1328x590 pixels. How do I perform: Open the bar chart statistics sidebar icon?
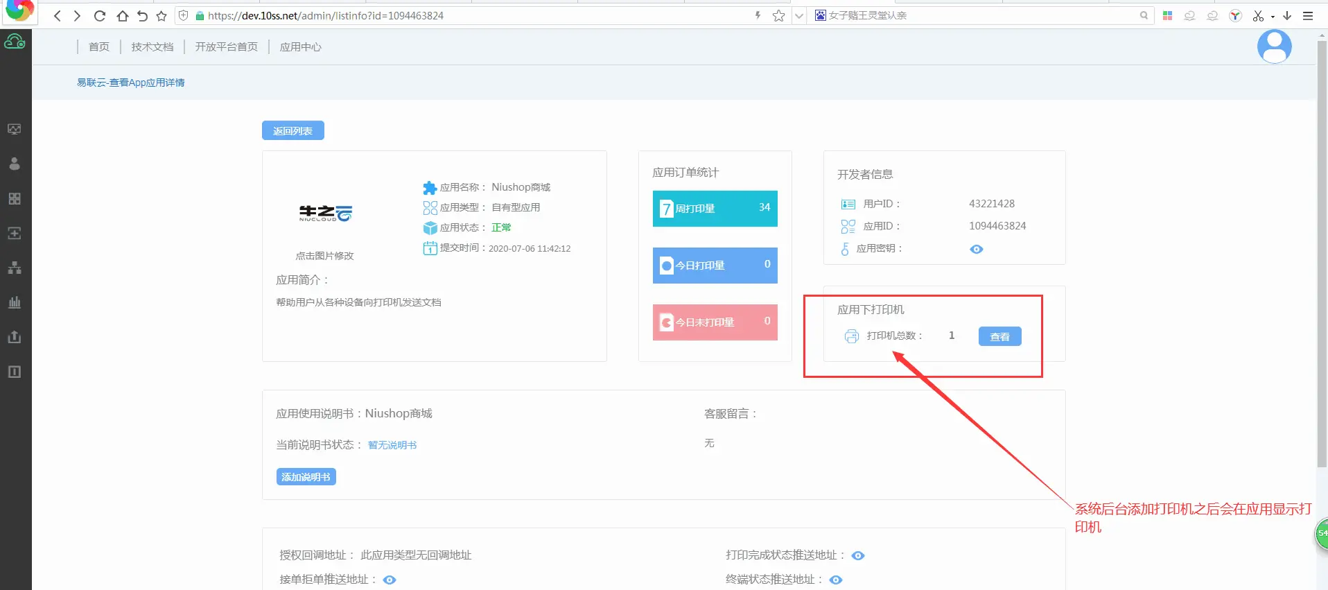tap(14, 302)
